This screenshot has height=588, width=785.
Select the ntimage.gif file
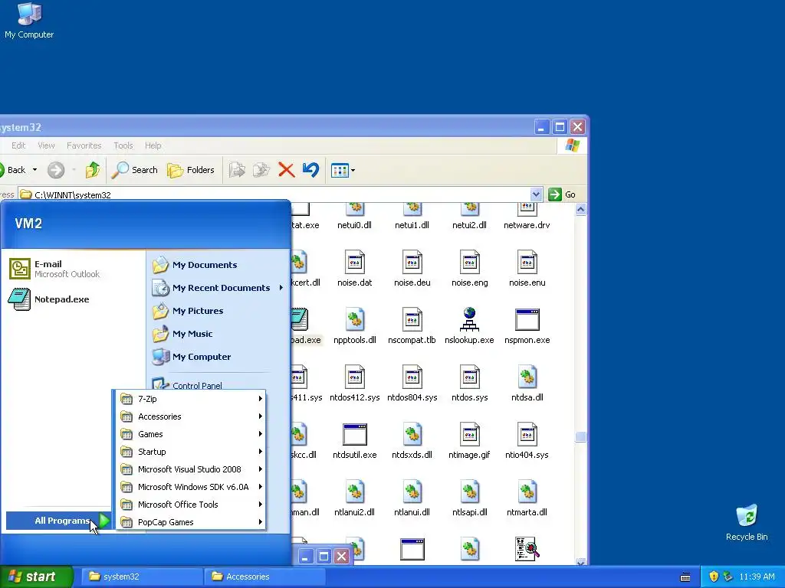[x=470, y=441]
